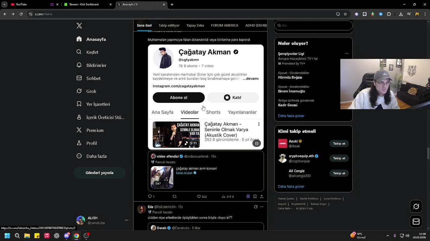Open Eda profile avatar
This screenshot has width=430, height=241.
tap(141, 209)
